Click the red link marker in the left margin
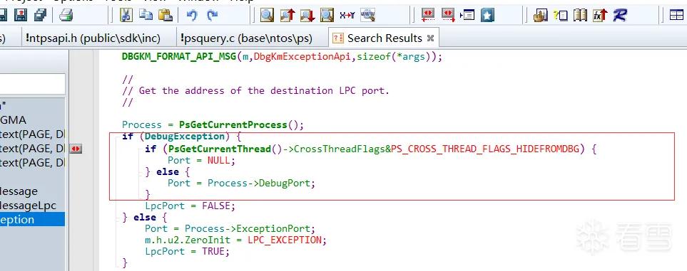This screenshot has width=687, height=271. coord(76,149)
